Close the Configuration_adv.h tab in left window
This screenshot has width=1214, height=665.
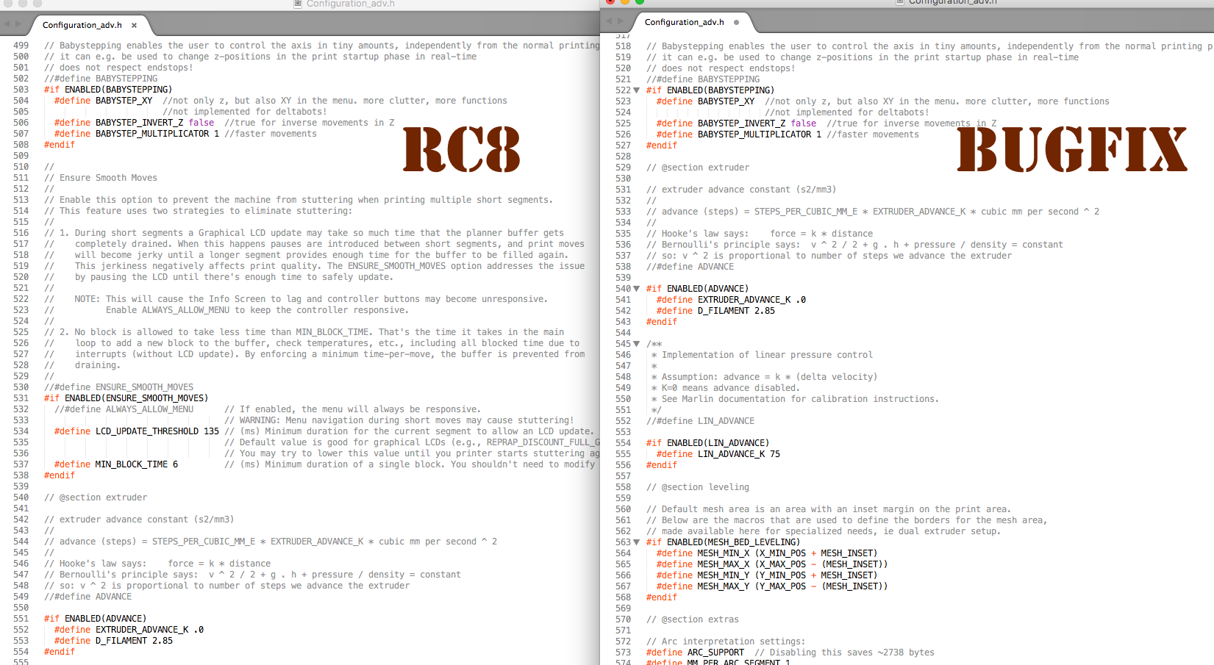click(134, 25)
